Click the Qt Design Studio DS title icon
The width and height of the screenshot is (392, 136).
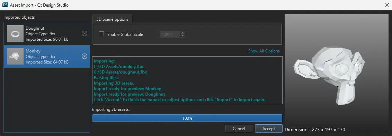click(x=5, y=5)
